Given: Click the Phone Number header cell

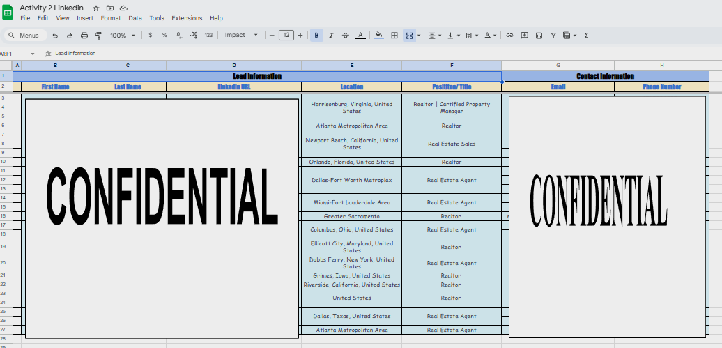Looking at the screenshot, I should (661, 86).
